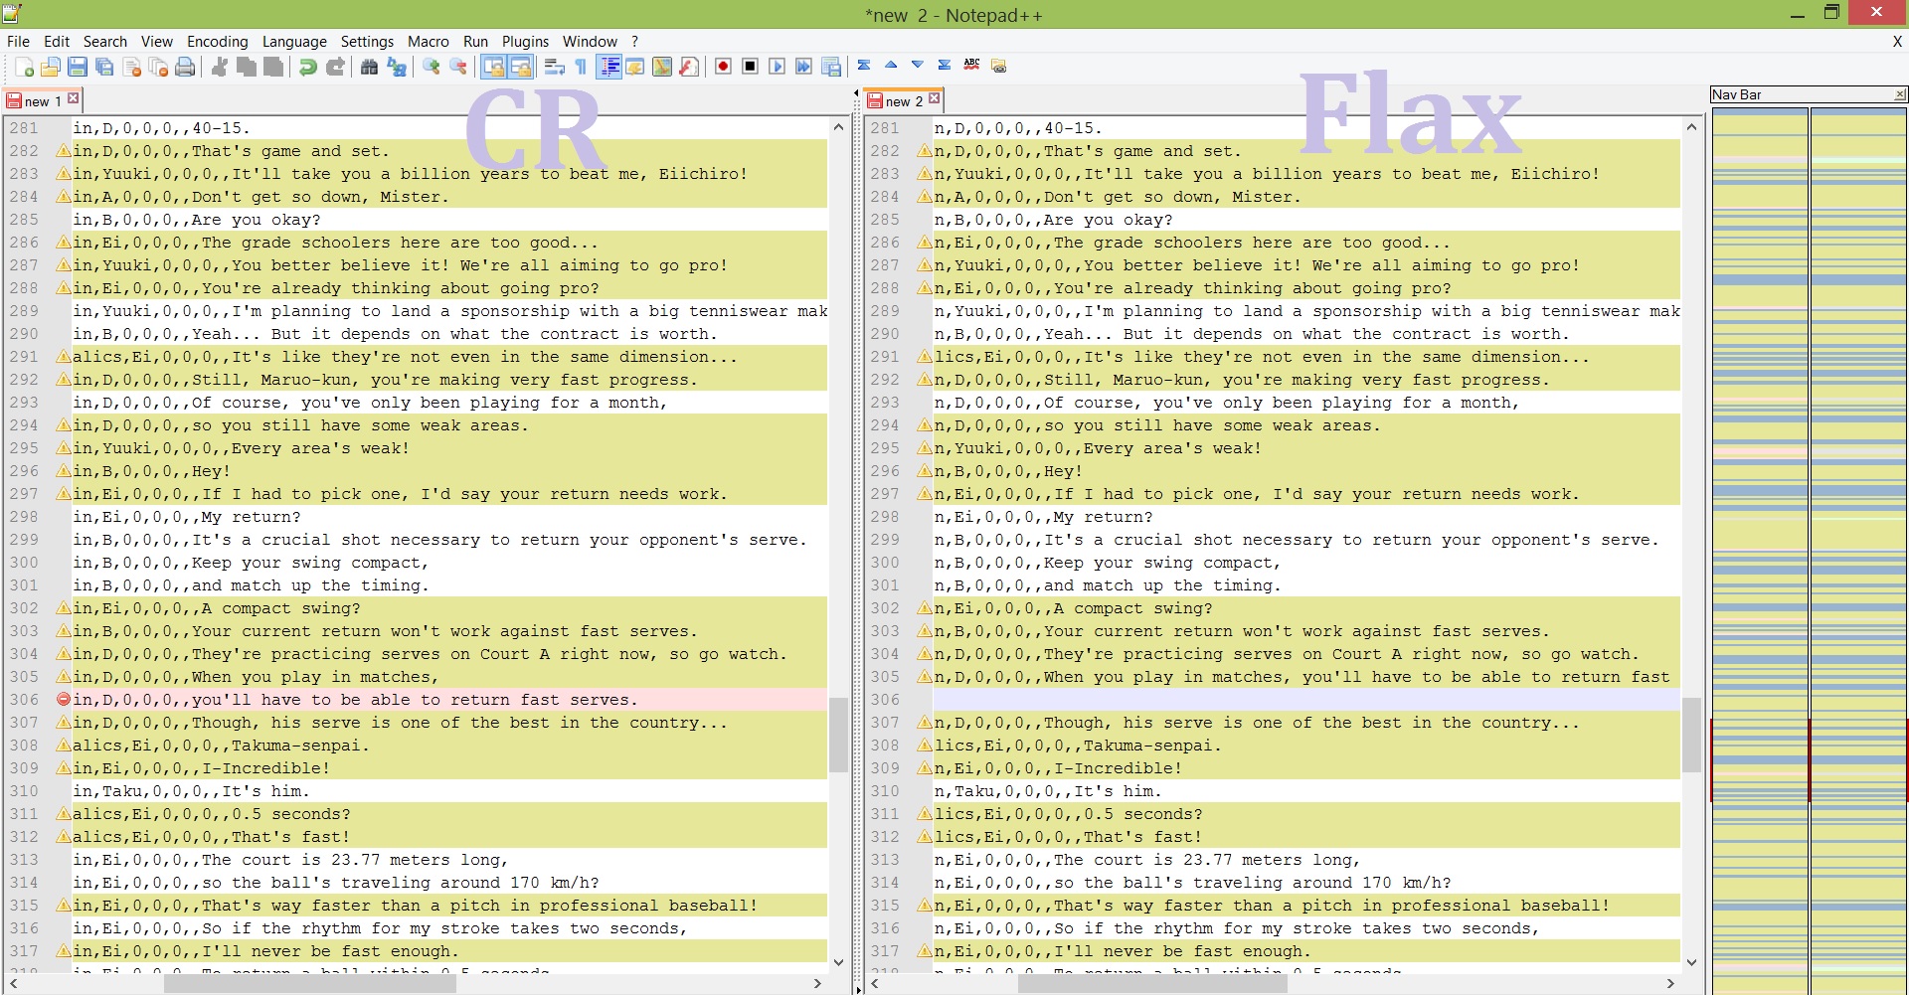1909x995 pixels.
Task: Click the Save All toolbar icon
Action: 104,67
